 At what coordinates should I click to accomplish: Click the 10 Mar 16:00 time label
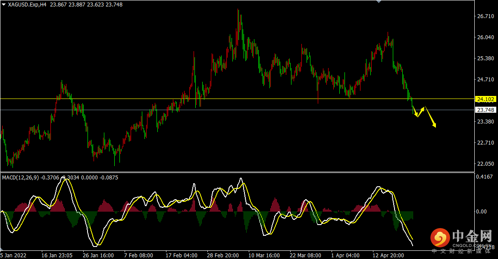(x=264, y=256)
